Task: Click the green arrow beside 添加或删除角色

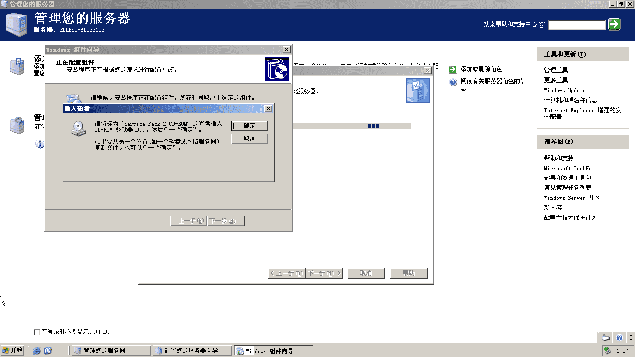Action: (453, 69)
